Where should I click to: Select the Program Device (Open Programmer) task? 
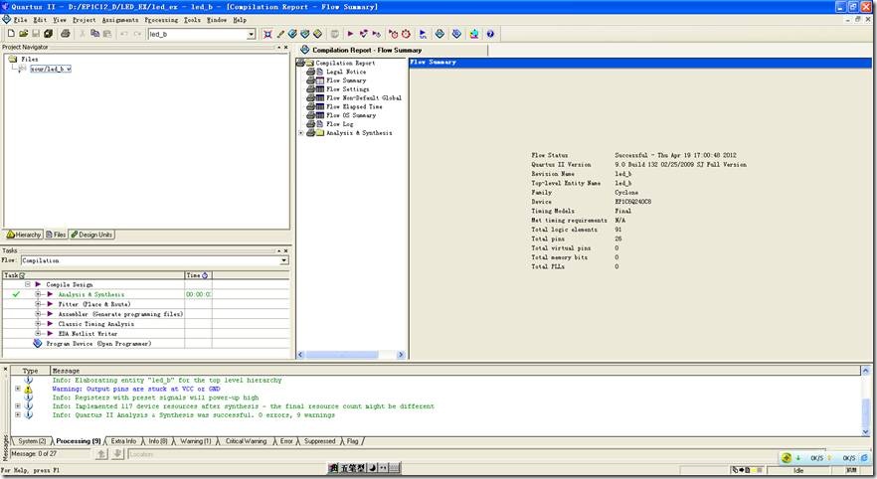click(98, 343)
